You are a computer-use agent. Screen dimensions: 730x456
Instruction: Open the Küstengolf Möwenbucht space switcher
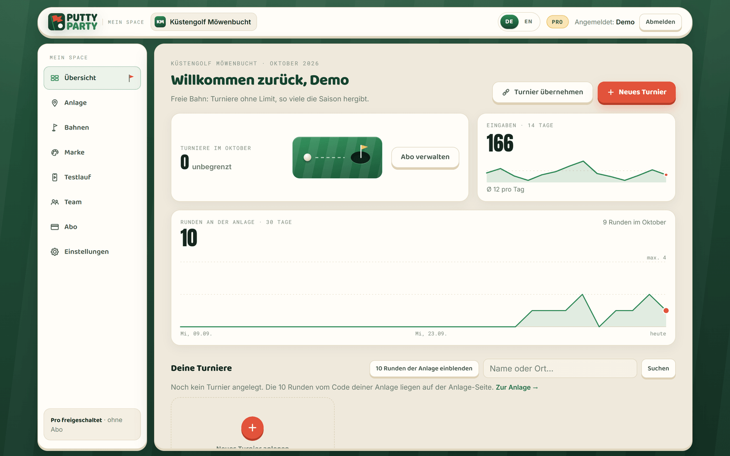pos(203,22)
